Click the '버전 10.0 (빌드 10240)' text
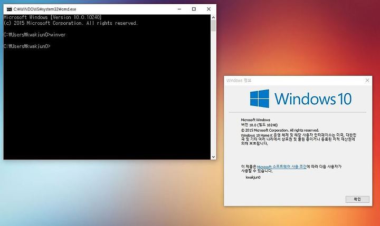 point(259,125)
